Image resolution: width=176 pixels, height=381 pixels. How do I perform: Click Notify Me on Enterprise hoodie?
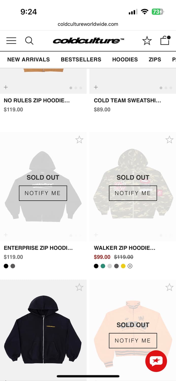(x=43, y=193)
